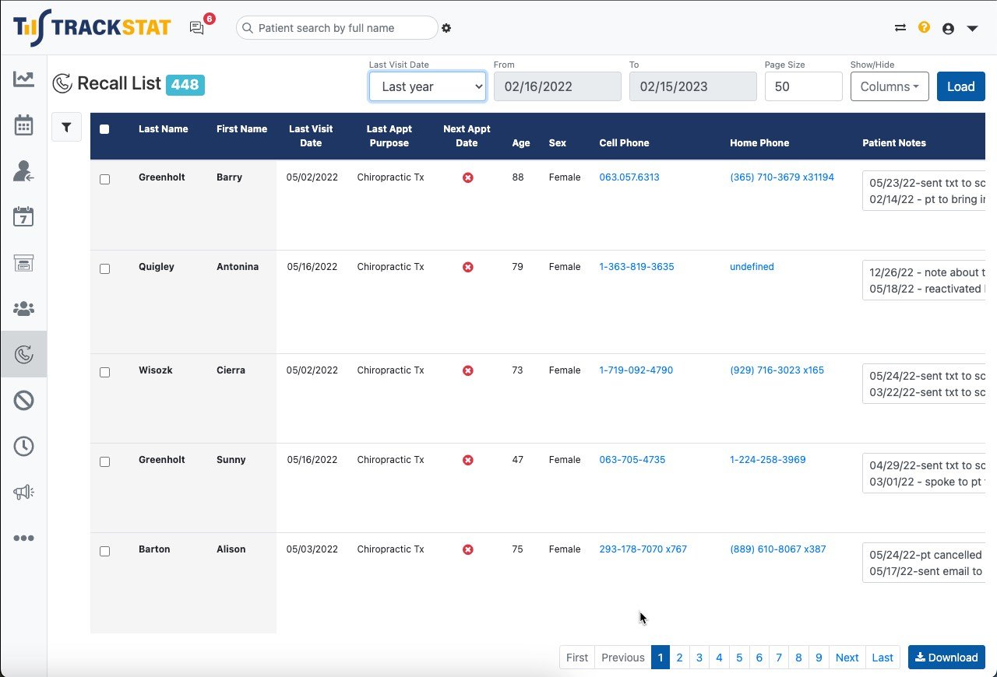Open the statistics chart view in the sidebar
The height and width of the screenshot is (677, 997).
[23, 79]
